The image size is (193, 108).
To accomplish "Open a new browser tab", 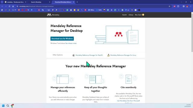I will point(77,2).
